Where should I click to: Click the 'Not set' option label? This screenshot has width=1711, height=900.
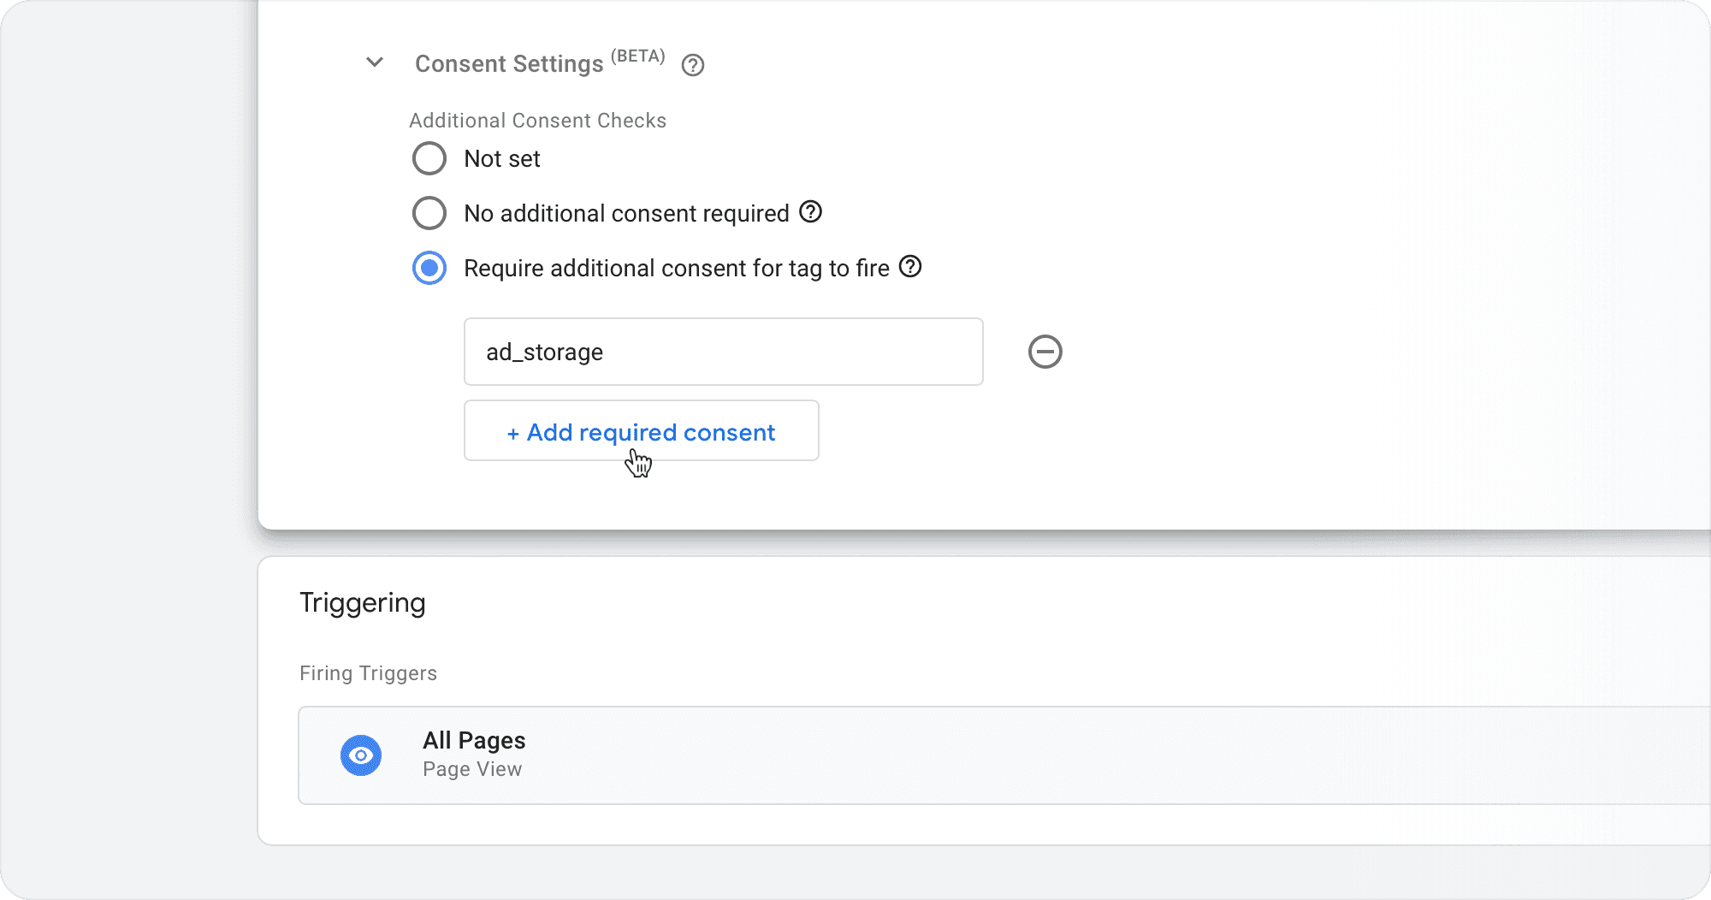[x=502, y=159]
